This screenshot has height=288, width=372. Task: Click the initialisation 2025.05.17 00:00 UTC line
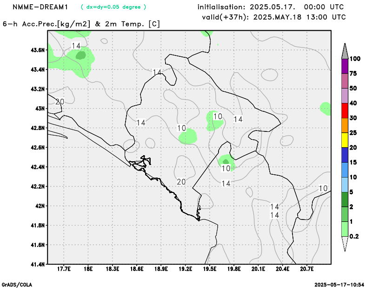point(271,7)
